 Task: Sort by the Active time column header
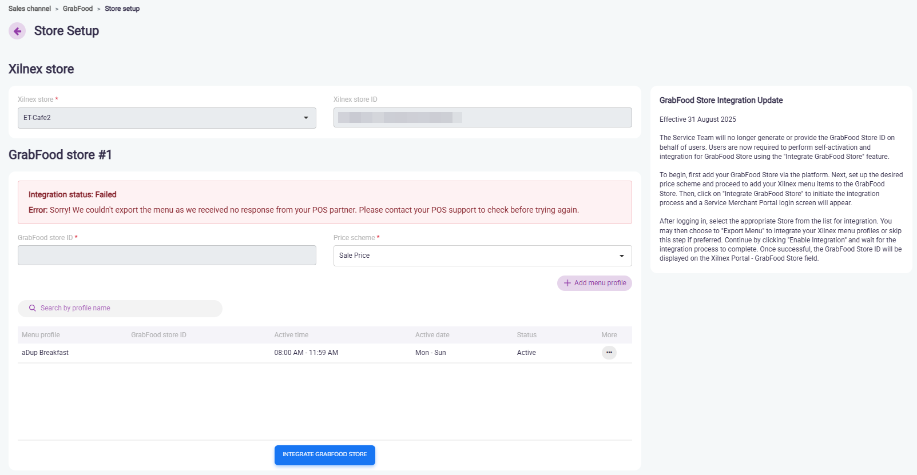pos(291,335)
